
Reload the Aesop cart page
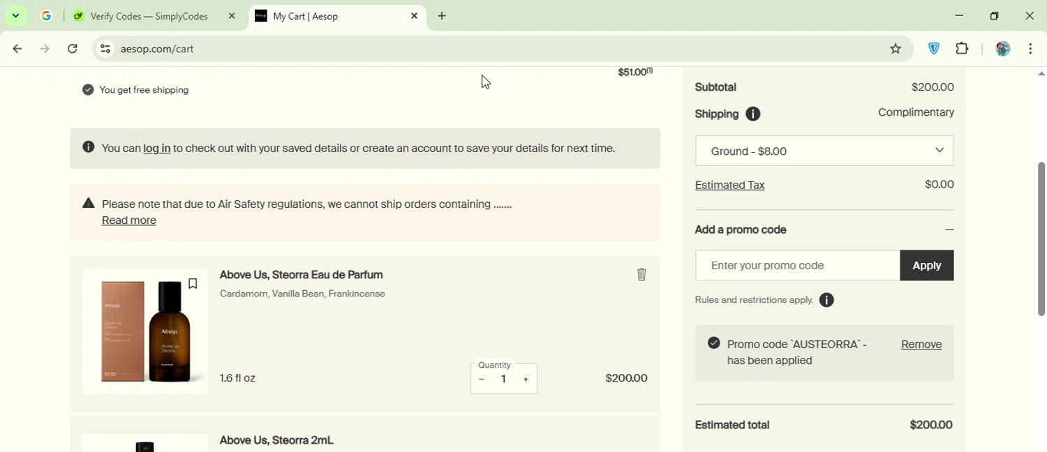point(73,49)
